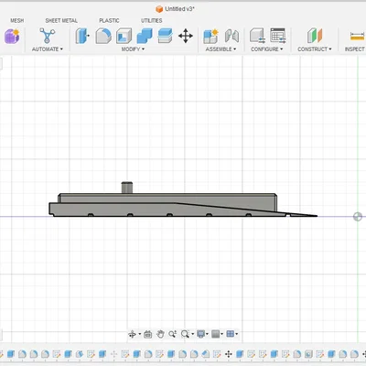Activate the Move/Copy arrows tool
366x366 pixels.
tap(186, 36)
